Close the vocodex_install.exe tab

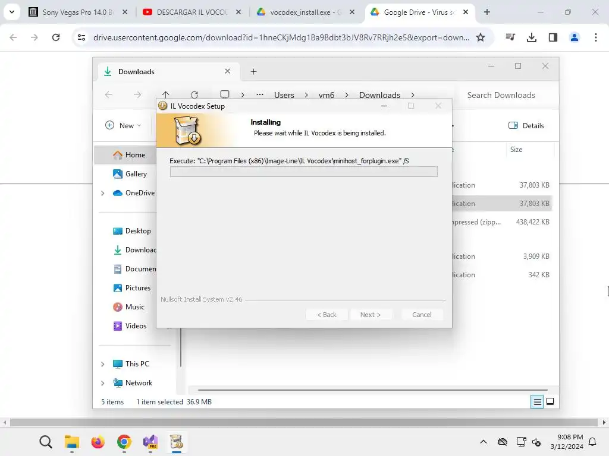pyautogui.click(x=352, y=12)
